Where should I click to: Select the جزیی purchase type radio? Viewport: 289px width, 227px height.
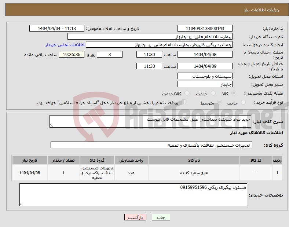(x=243, y=102)
